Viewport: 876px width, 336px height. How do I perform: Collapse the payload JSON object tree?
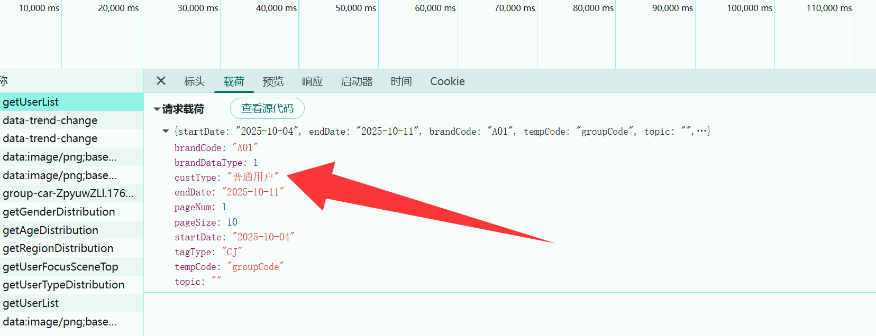(166, 131)
